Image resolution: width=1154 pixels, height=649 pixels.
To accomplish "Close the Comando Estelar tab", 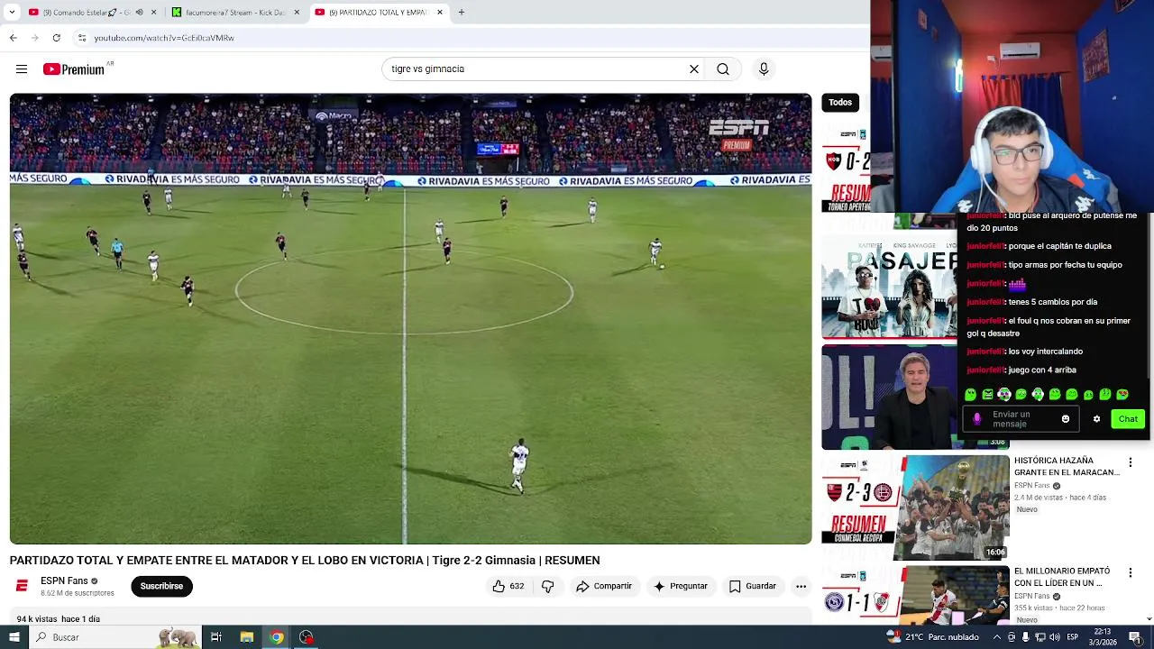I will coord(154,13).
